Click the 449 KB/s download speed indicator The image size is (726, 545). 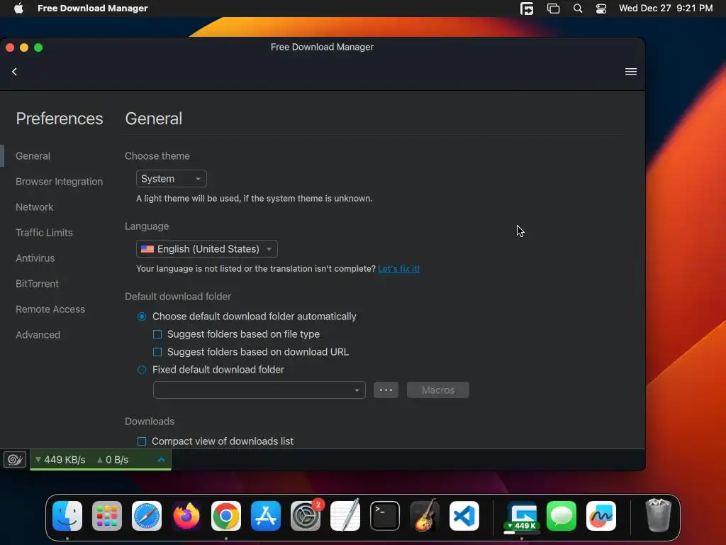(x=61, y=460)
